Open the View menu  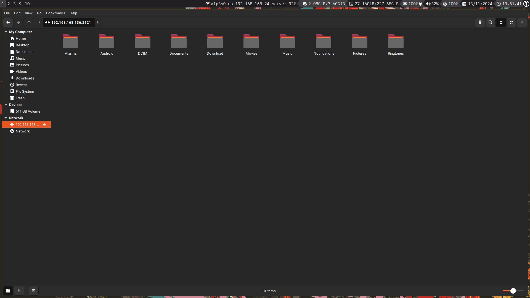pyautogui.click(x=28, y=13)
